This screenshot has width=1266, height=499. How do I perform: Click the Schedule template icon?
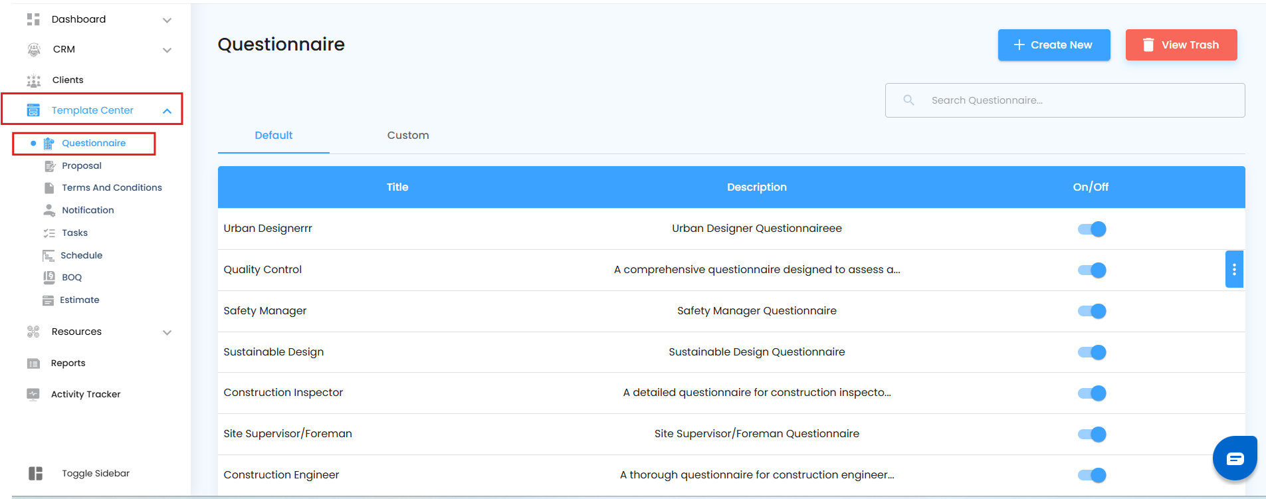[x=49, y=255]
